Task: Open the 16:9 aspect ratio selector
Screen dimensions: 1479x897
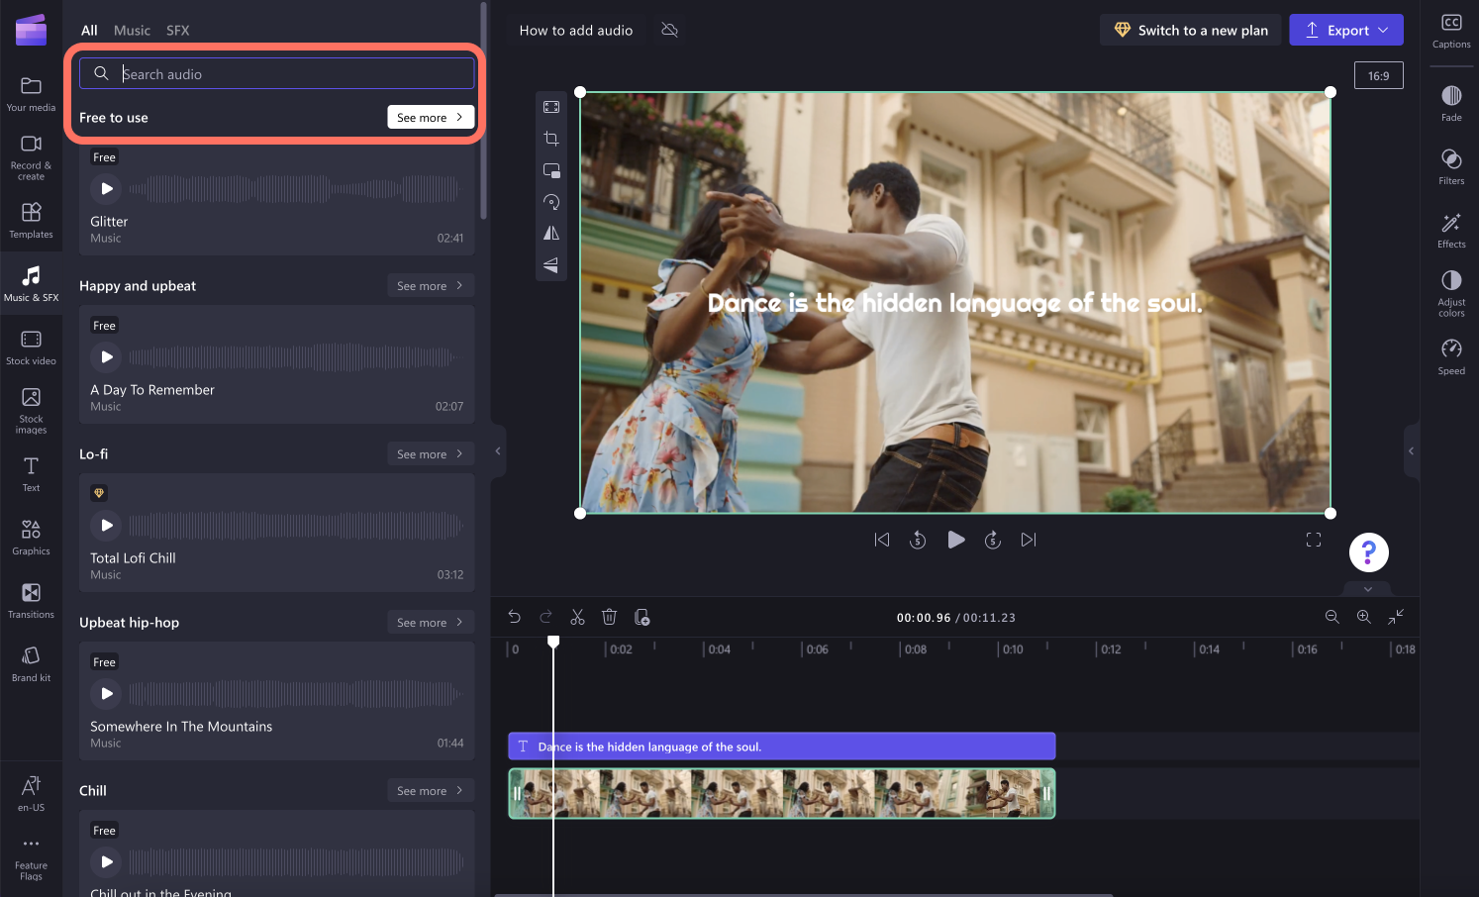Action: click(x=1378, y=74)
